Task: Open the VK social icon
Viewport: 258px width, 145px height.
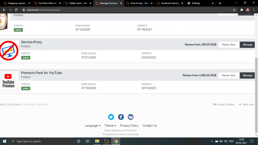Action: tap(131, 117)
